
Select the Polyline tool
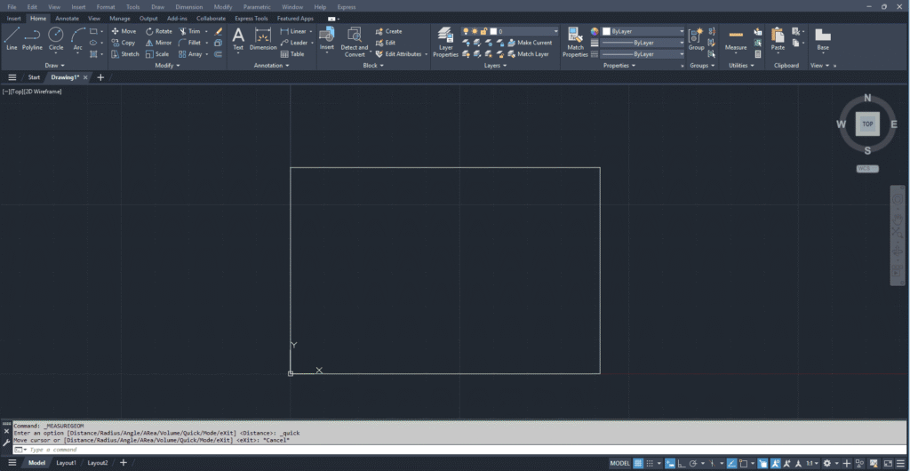33,39
